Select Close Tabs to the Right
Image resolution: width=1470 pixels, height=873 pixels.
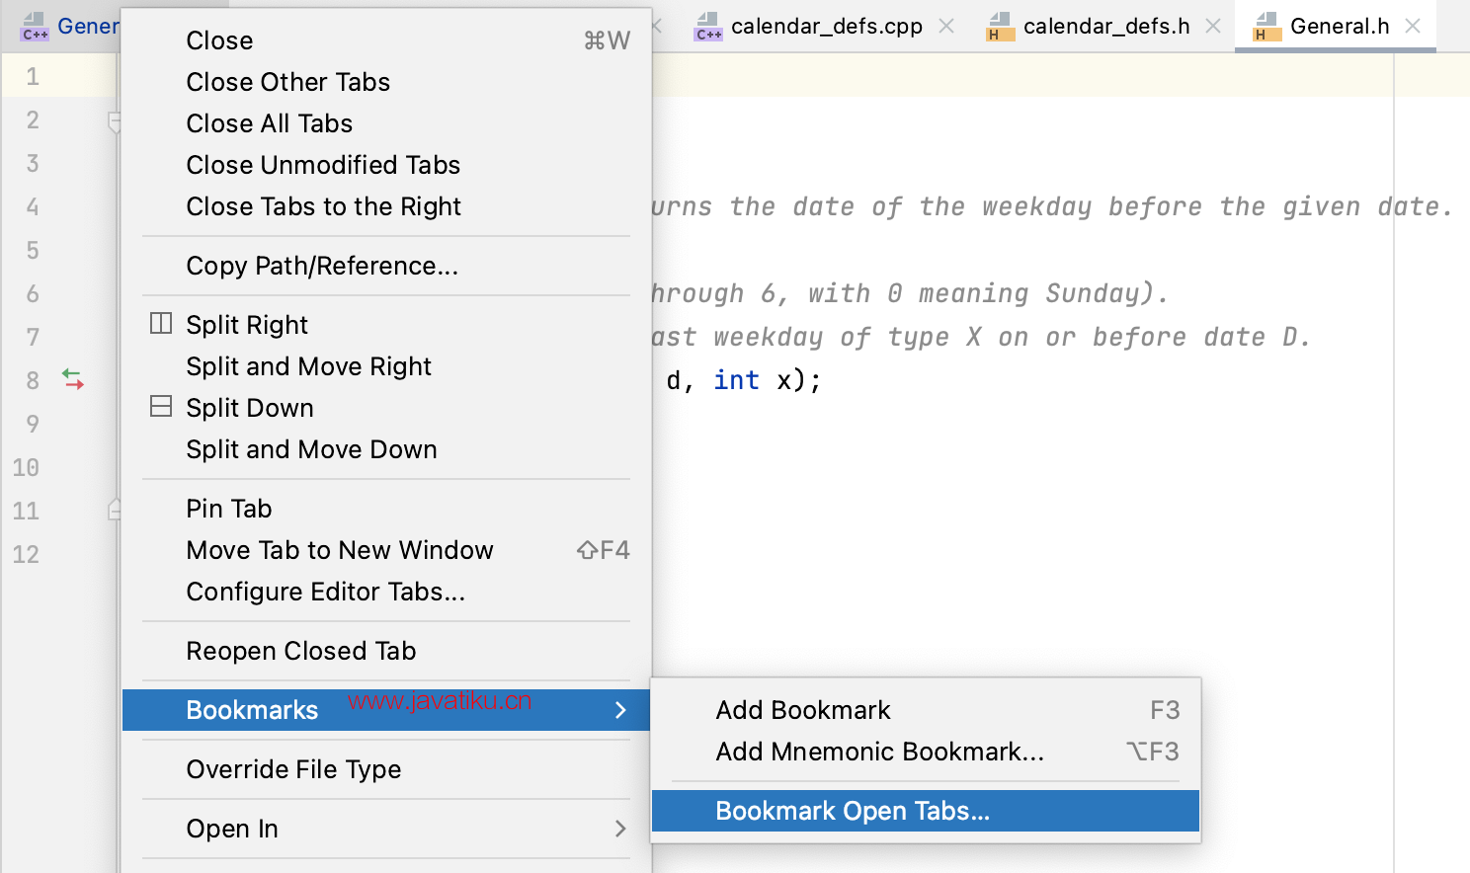point(386,206)
